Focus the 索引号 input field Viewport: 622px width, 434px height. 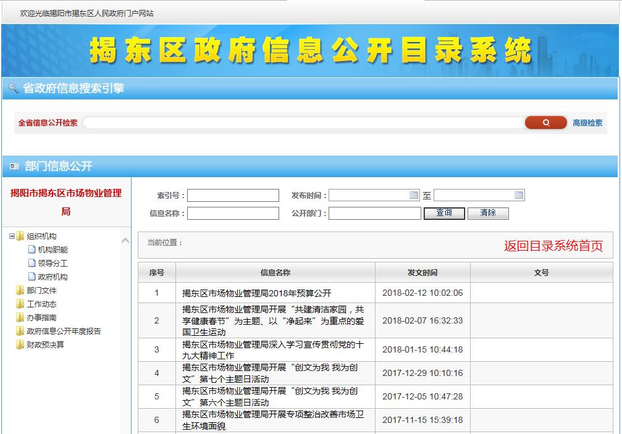point(233,196)
